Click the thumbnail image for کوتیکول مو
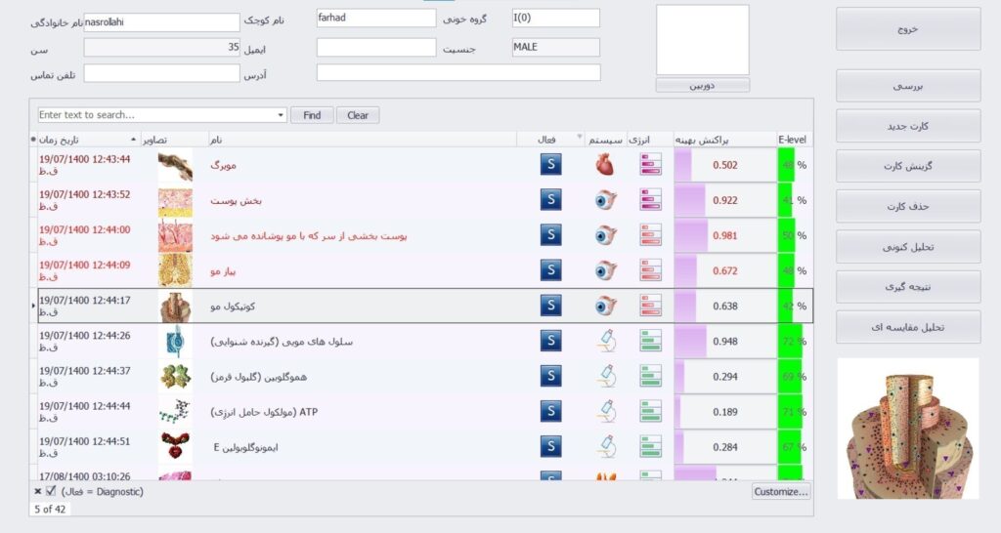 pyautogui.click(x=175, y=306)
